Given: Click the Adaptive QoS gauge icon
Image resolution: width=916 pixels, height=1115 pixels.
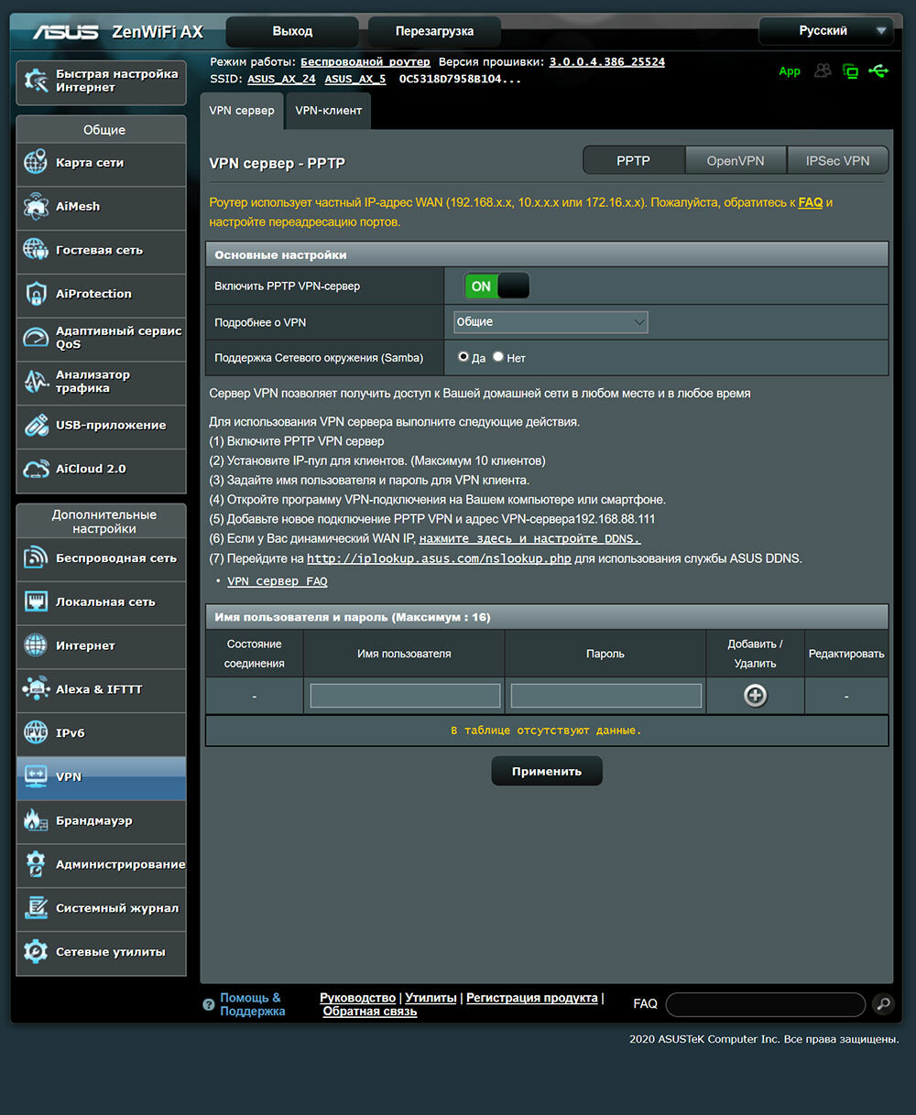Looking at the screenshot, I should 36,338.
